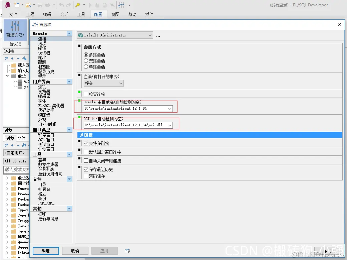Toggle 自动关闭未用连接 checkbox

pyautogui.click(x=86, y=160)
